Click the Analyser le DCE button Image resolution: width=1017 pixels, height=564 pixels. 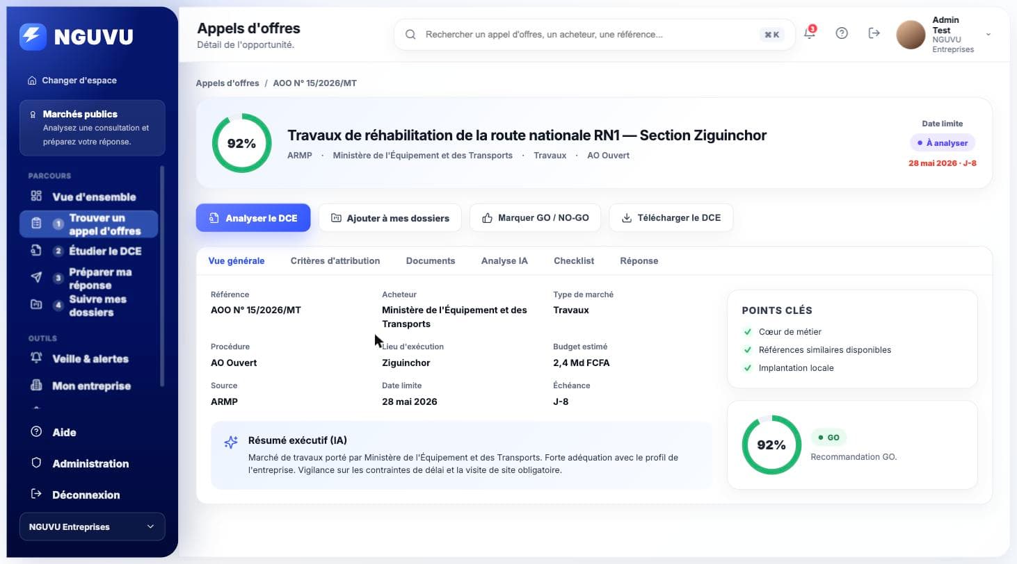[253, 217]
